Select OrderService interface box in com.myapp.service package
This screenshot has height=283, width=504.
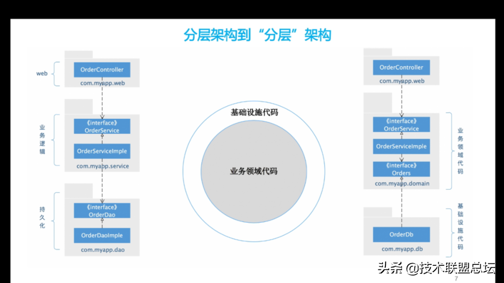click(x=102, y=126)
